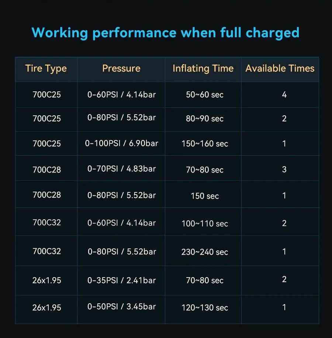332x338 pixels.
Task: Click the Pressure column header
Action: (x=121, y=69)
